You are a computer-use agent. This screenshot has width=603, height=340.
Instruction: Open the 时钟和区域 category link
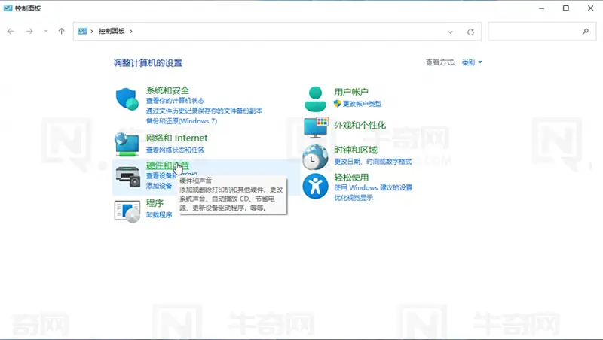click(356, 150)
